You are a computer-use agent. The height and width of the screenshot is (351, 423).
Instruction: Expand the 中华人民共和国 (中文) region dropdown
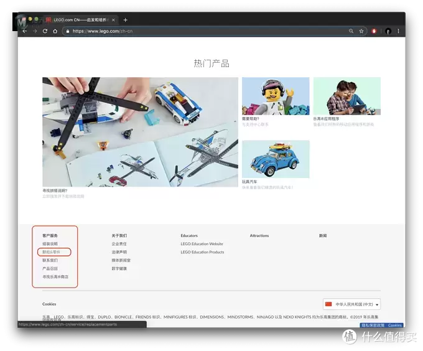352,304
